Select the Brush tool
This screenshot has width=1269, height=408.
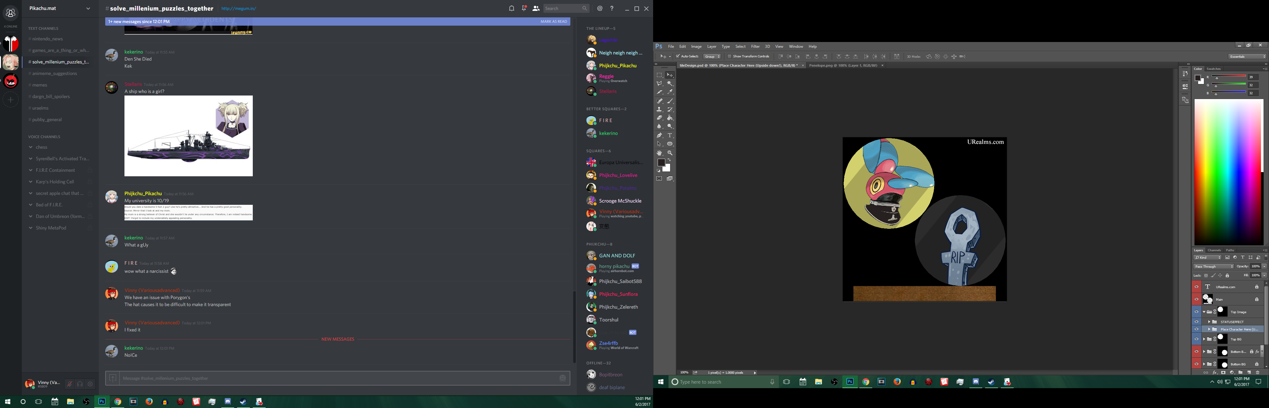point(670,101)
